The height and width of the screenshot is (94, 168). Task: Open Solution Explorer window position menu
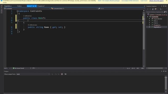162,6
